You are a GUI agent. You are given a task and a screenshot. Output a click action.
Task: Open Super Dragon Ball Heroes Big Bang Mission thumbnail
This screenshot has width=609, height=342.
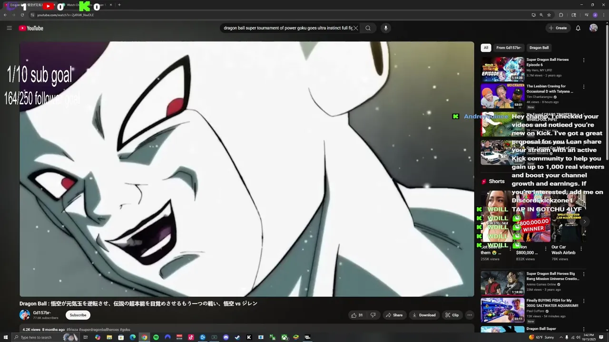tap(502, 284)
